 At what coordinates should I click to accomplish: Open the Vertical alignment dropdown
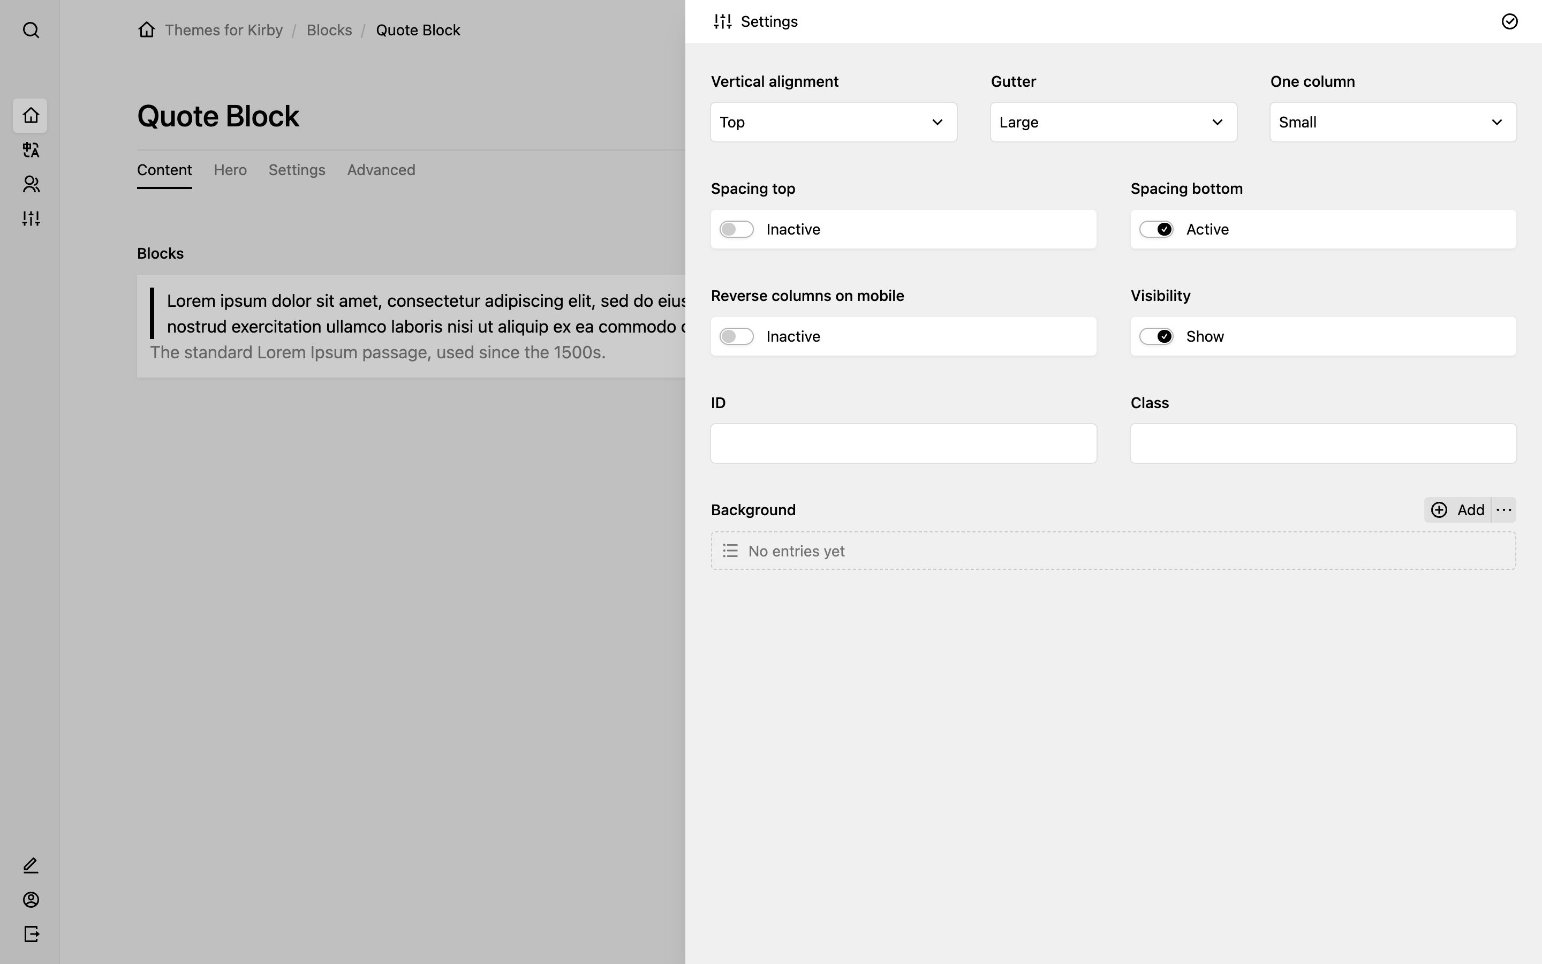pyautogui.click(x=834, y=123)
